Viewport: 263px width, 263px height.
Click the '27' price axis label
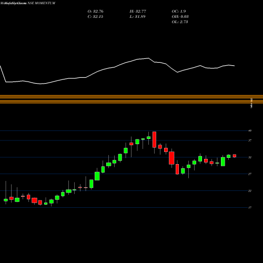click(x=250, y=174)
